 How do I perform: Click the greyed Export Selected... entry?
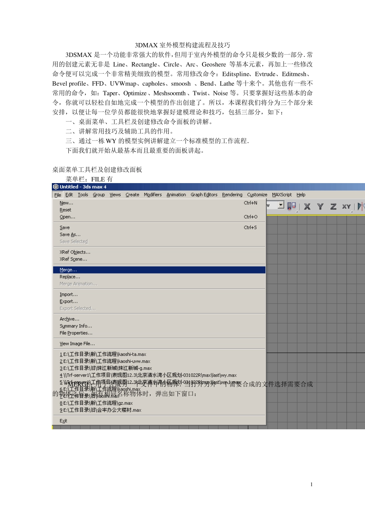tap(159, 309)
